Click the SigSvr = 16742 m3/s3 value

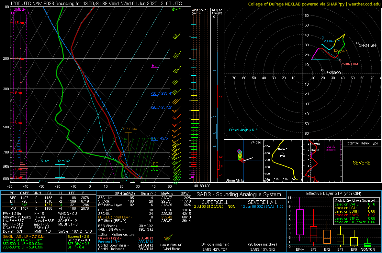point(75,231)
